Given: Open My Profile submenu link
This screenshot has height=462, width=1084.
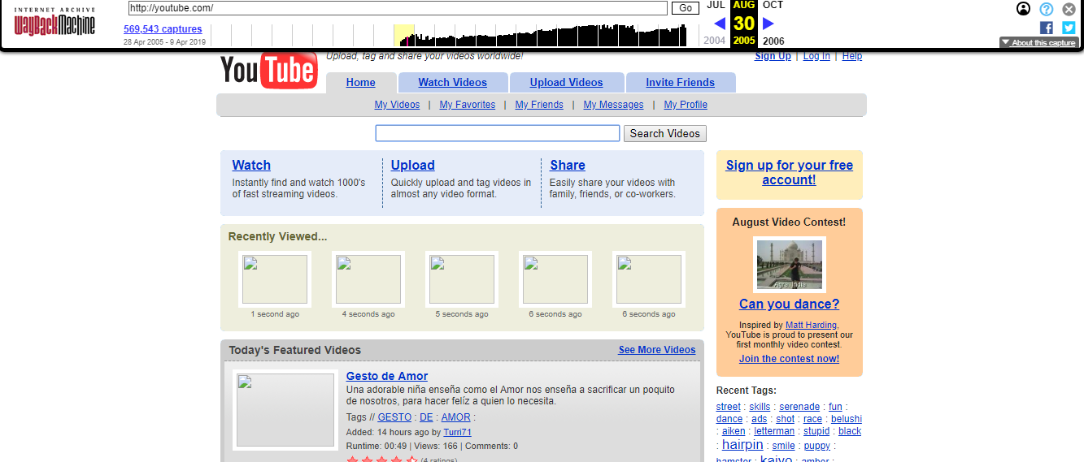Looking at the screenshot, I should (x=686, y=105).
